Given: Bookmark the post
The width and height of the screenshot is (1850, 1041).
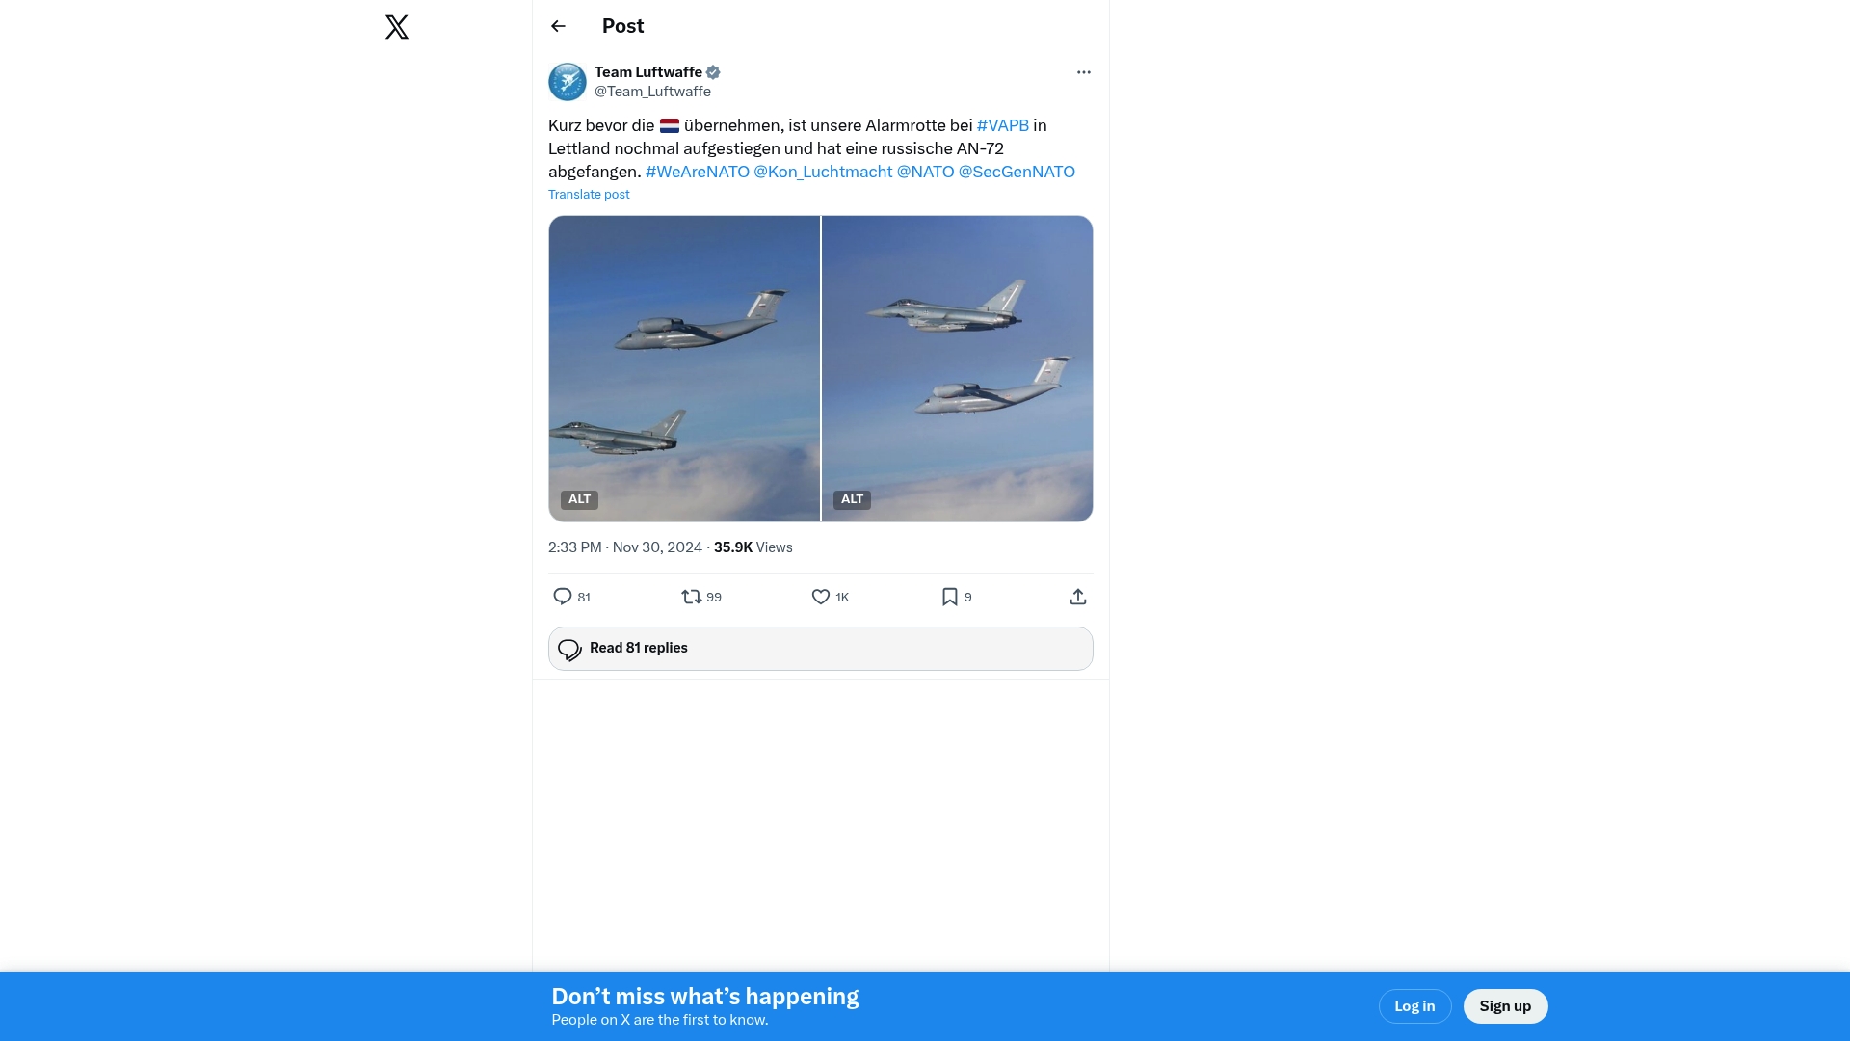Looking at the screenshot, I should click(949, 597).
